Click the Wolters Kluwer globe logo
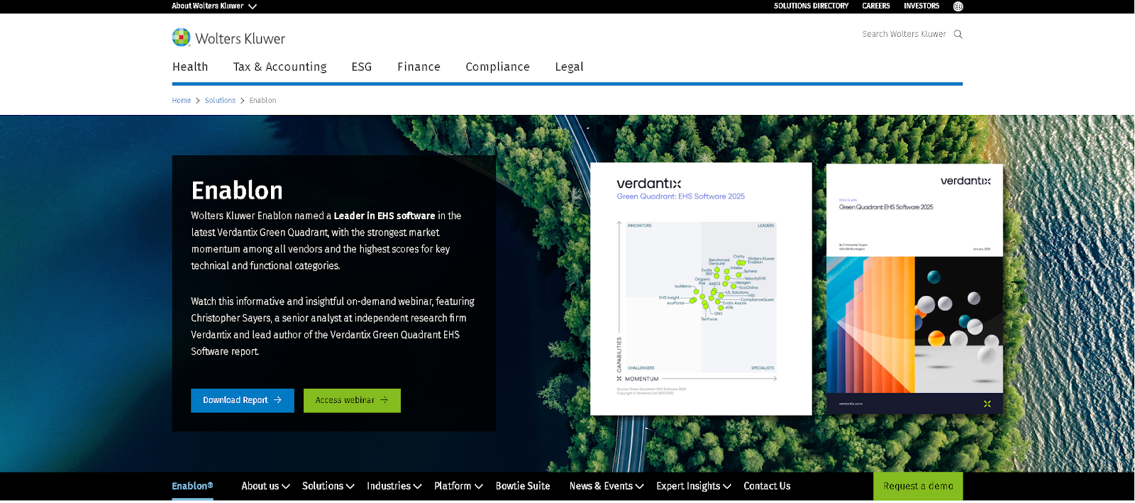The height and width of the screenshot is (503, 1135). click(182, 38)
